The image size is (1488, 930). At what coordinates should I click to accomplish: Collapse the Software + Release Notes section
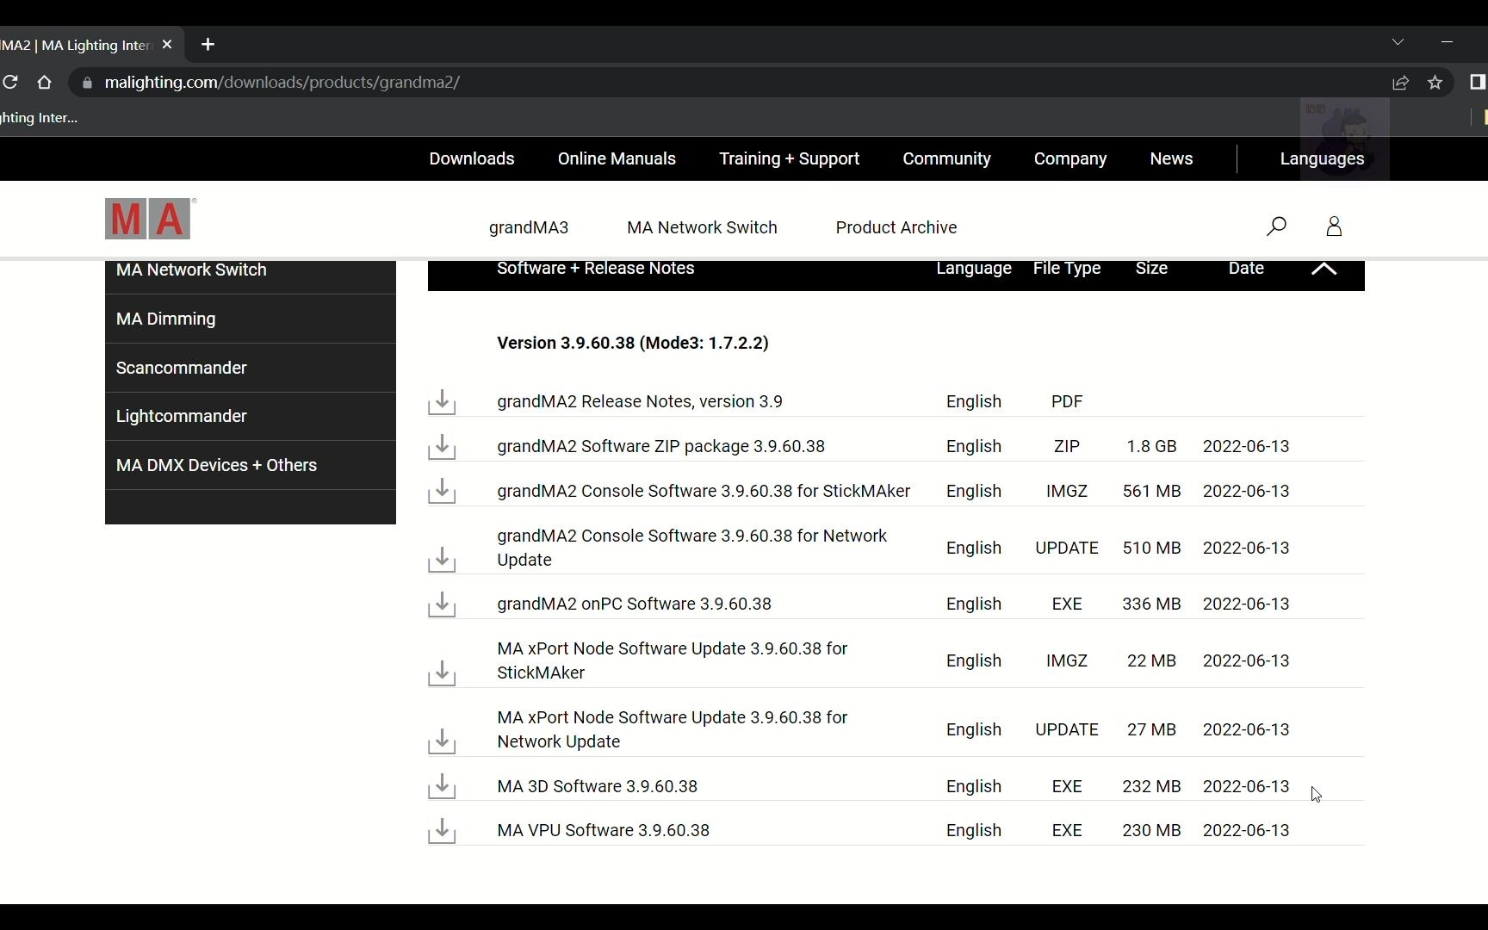click(x=1324, y=269)
